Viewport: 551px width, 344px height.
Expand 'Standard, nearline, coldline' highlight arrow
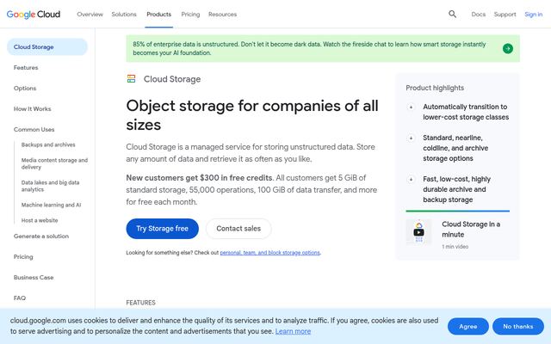coord(411,138)
